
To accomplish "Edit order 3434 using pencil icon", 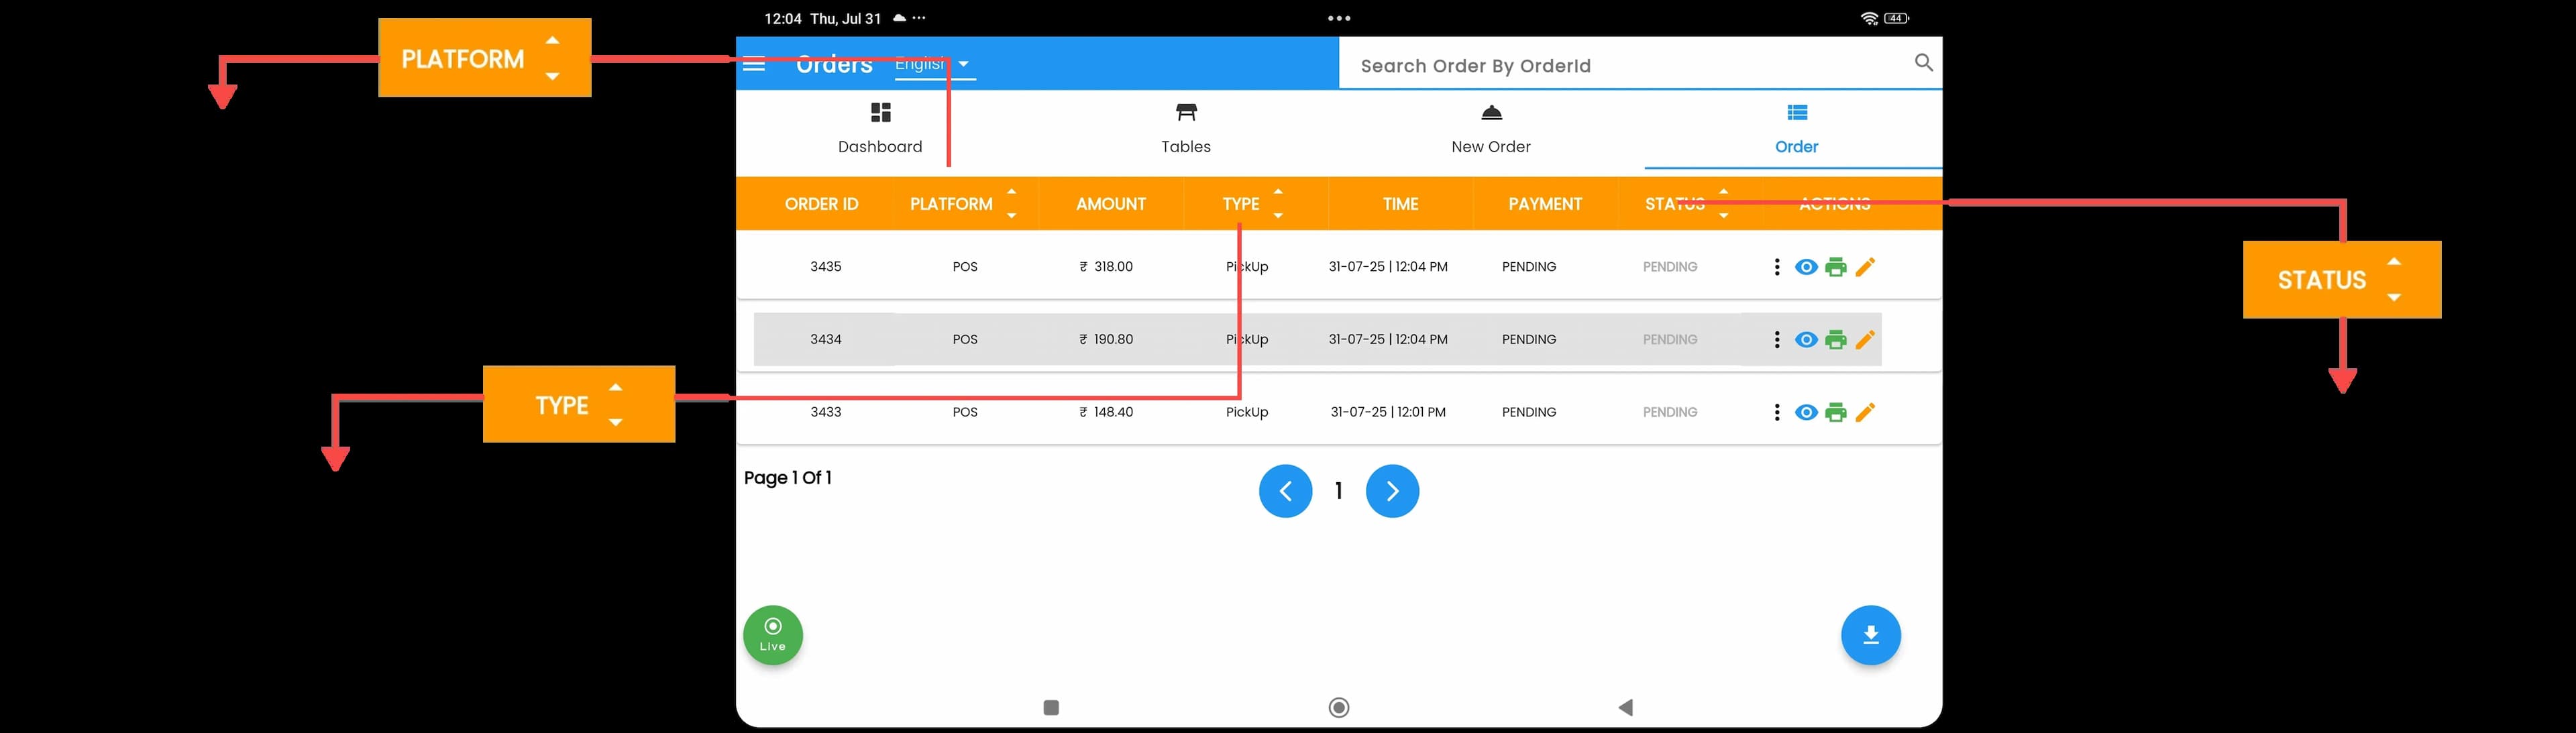I will click(x=1865, y=340).
